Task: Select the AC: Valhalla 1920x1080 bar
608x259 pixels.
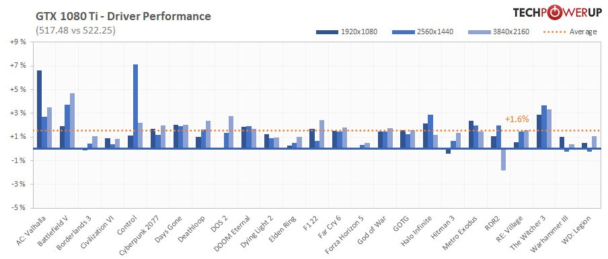Action: (x=39, y=109)
